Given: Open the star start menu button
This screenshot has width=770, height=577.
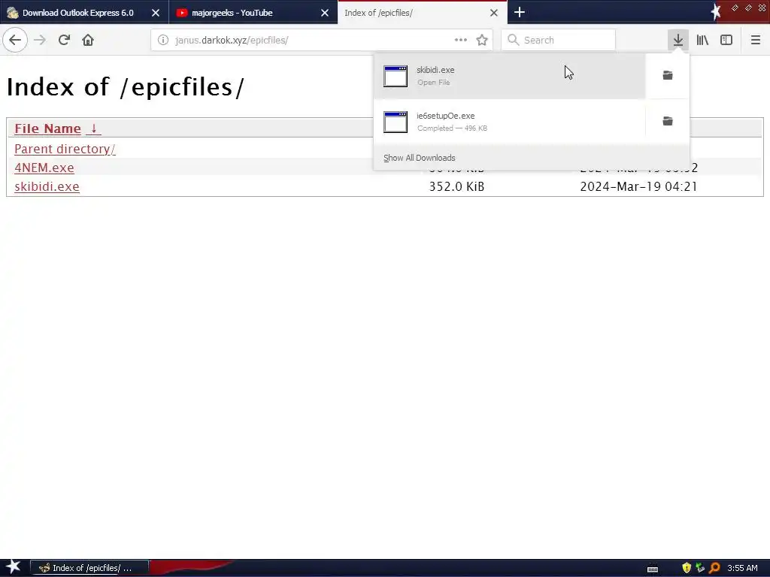Looking at the screenshot, I should (x=13, y=567).
